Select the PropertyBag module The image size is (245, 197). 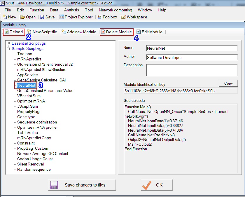pos(28,111)
